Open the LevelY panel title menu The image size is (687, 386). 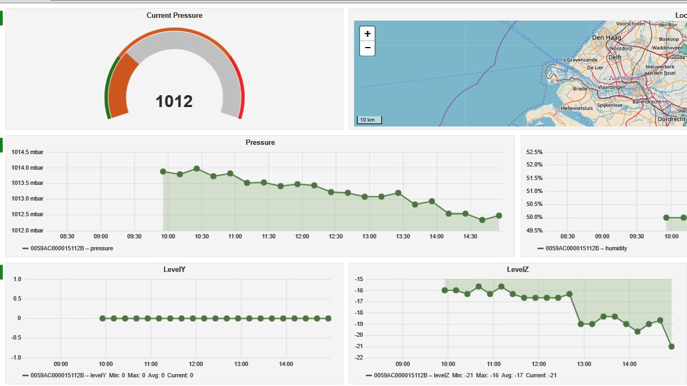point(174,270)
